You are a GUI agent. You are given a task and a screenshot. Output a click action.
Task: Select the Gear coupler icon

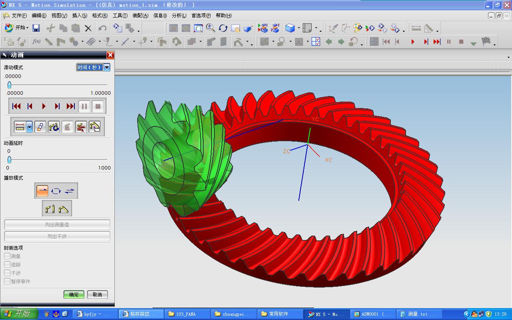[74, 42]
